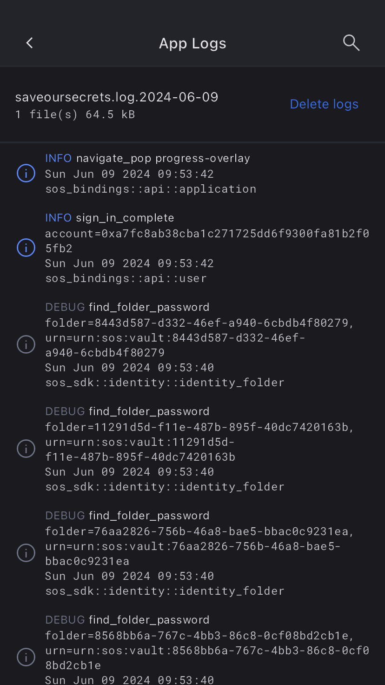Tap info icon for folder 11291d5d entry
Image resolution: width=385 pixels, height=685 pixels.
click(x=26, y=449)
